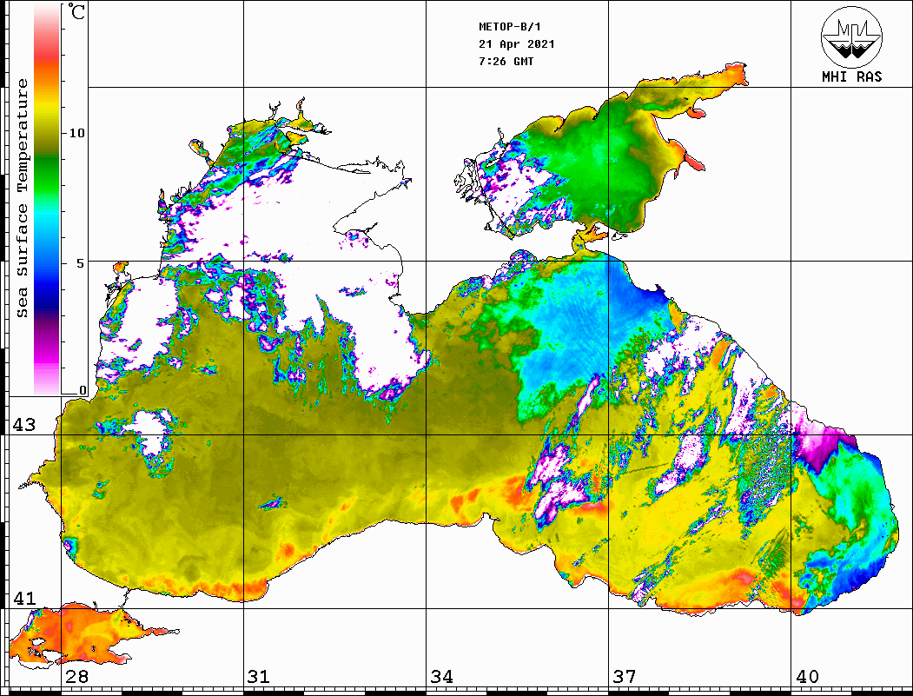Click the '10' tick on temperature scale
This screenshot has width=913, height=696.
click(76, 133)
